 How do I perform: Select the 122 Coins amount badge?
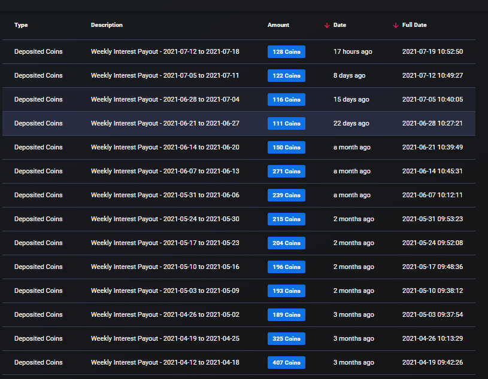[x=286, y=76]
